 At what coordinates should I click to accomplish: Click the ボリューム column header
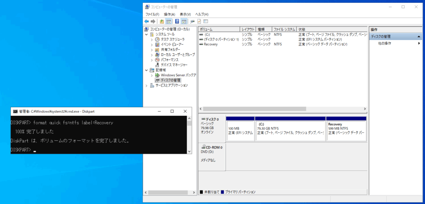219,29
